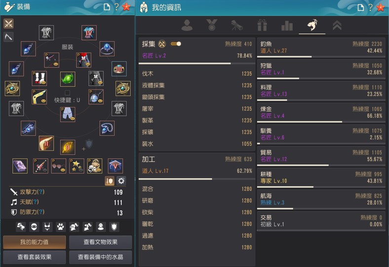389x267 pixels.
Task: Click the crossed swords combat gear icon
Action: (8, 24)
